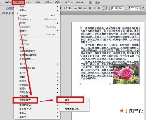Expand the 混合(B) submenu arrow
This screenshot has height=120, width=146.
pos(58,81)
